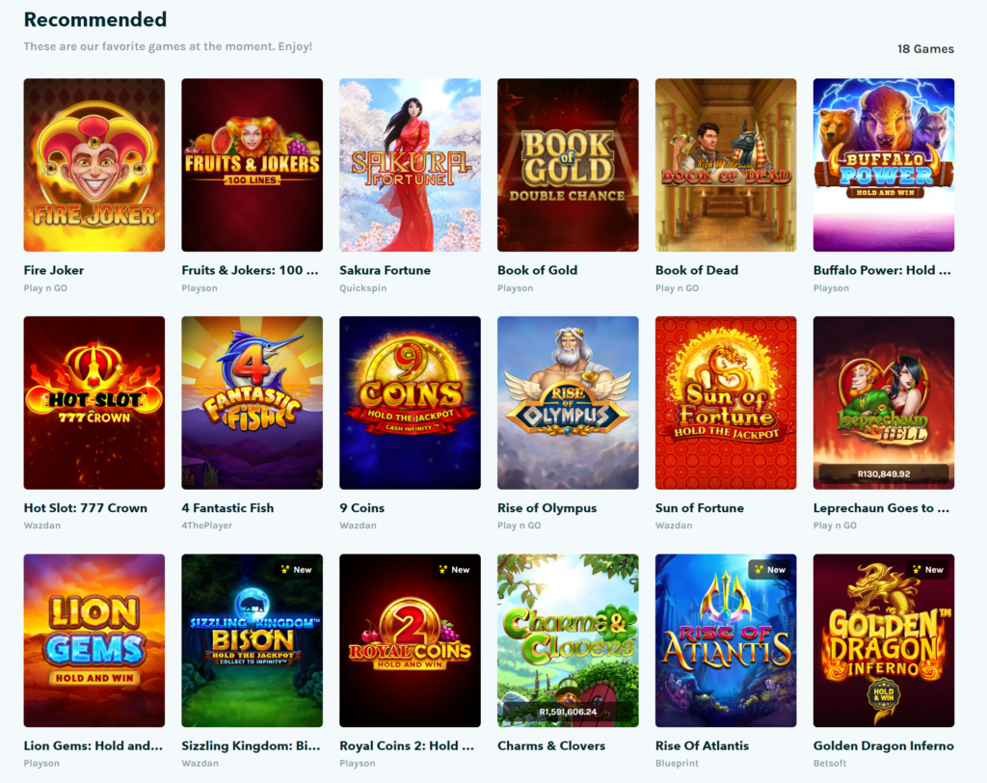Launch Sakura Fortune game tile
The width and height of the screenshot is (987, 783).
(x=410, y=165)
